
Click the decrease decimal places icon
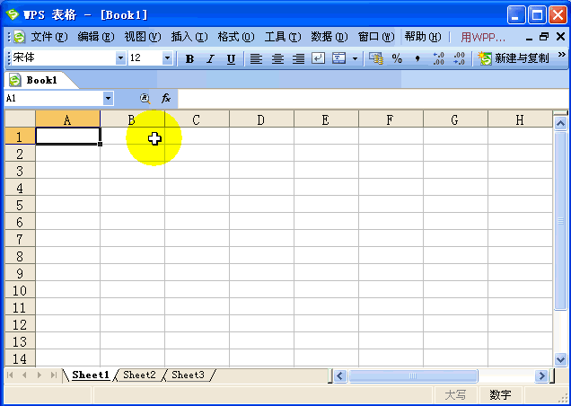(x=459, y=58)
